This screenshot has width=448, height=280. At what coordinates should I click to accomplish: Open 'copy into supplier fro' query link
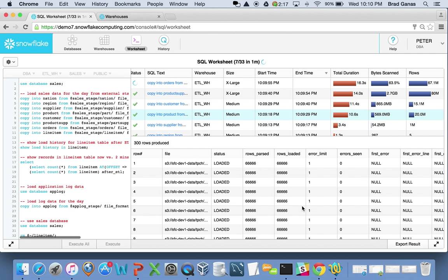pos(166,125)
